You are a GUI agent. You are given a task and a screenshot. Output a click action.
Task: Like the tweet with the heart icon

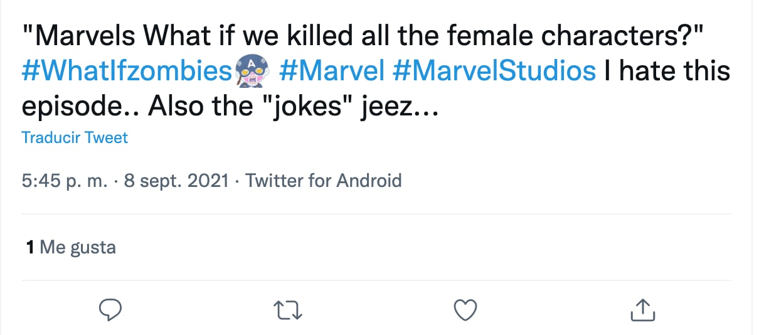(465, 309)
